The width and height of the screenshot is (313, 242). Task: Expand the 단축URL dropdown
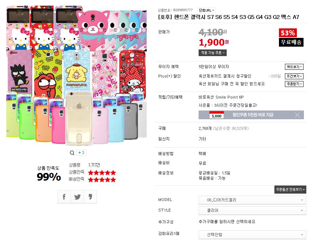pos(206,11)
